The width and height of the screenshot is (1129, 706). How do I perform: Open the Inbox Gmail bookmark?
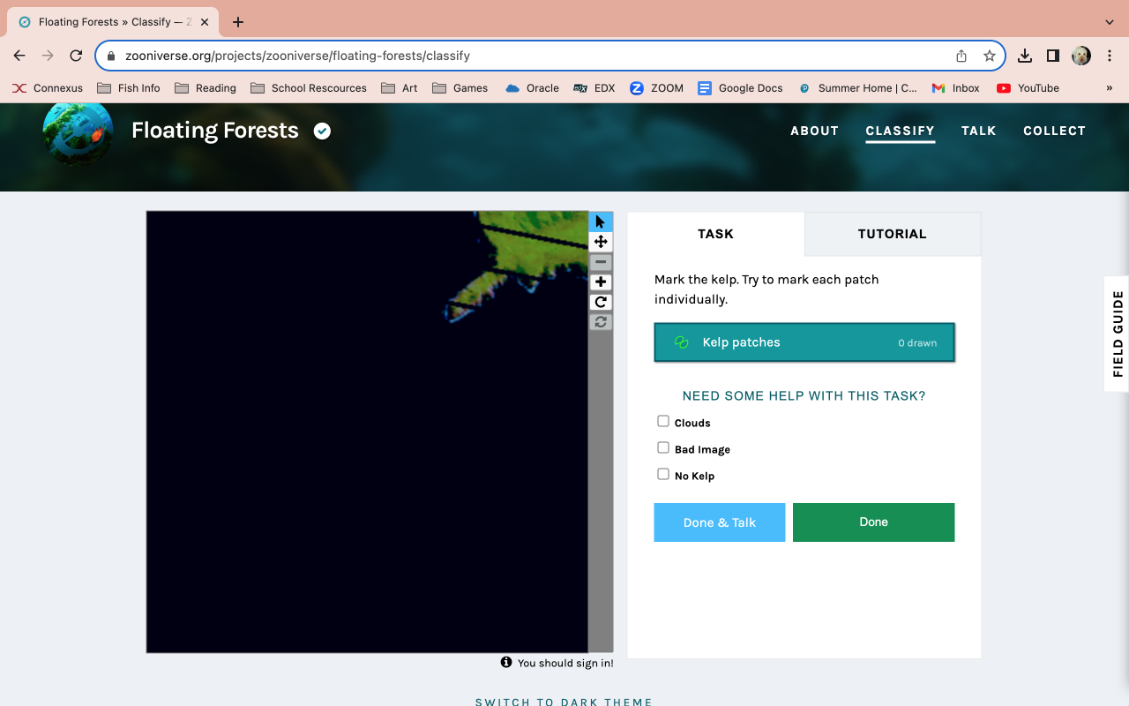(x=956, y=88)
